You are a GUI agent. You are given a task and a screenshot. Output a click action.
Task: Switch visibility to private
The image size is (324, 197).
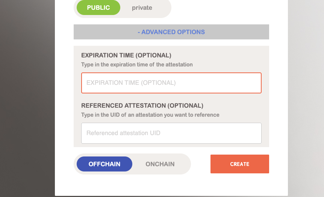(x=142, y=8)
